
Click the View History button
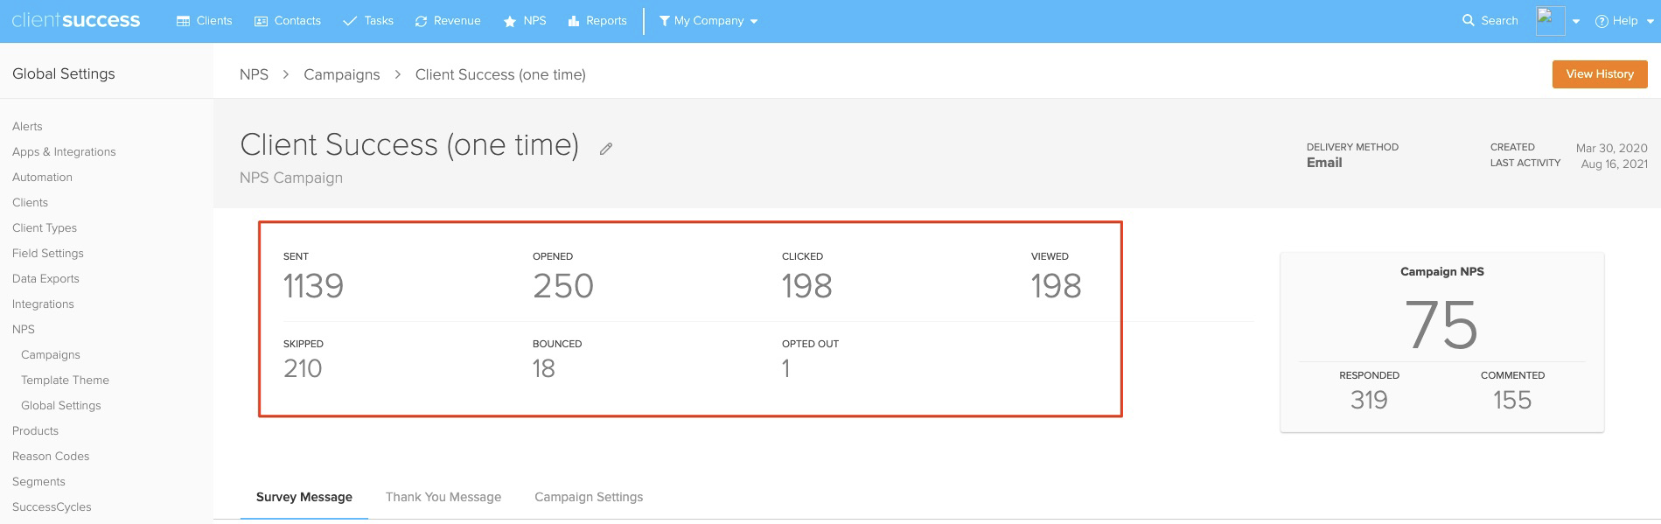[1600, 74]
